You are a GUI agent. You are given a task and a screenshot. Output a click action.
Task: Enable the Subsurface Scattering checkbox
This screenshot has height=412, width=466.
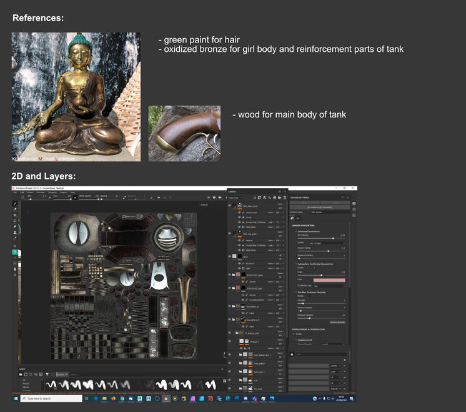coord(314,267)
